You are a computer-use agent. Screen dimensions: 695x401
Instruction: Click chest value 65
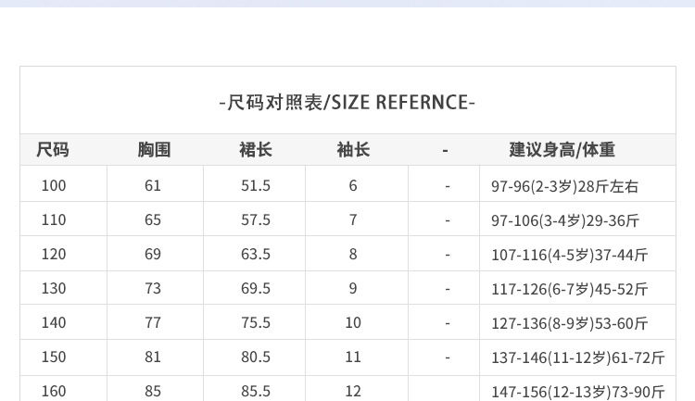point(153,219)
